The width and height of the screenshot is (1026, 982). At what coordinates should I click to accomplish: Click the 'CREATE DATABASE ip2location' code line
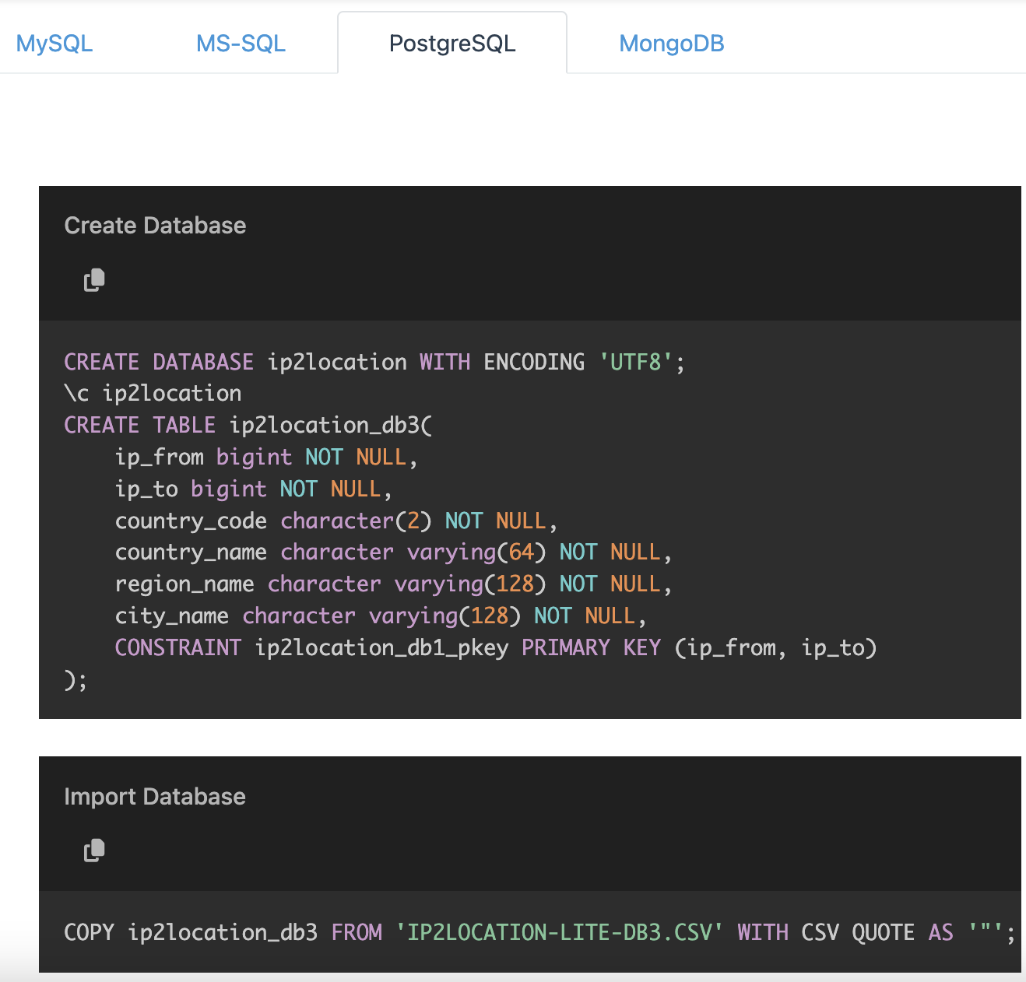[374, 363]
